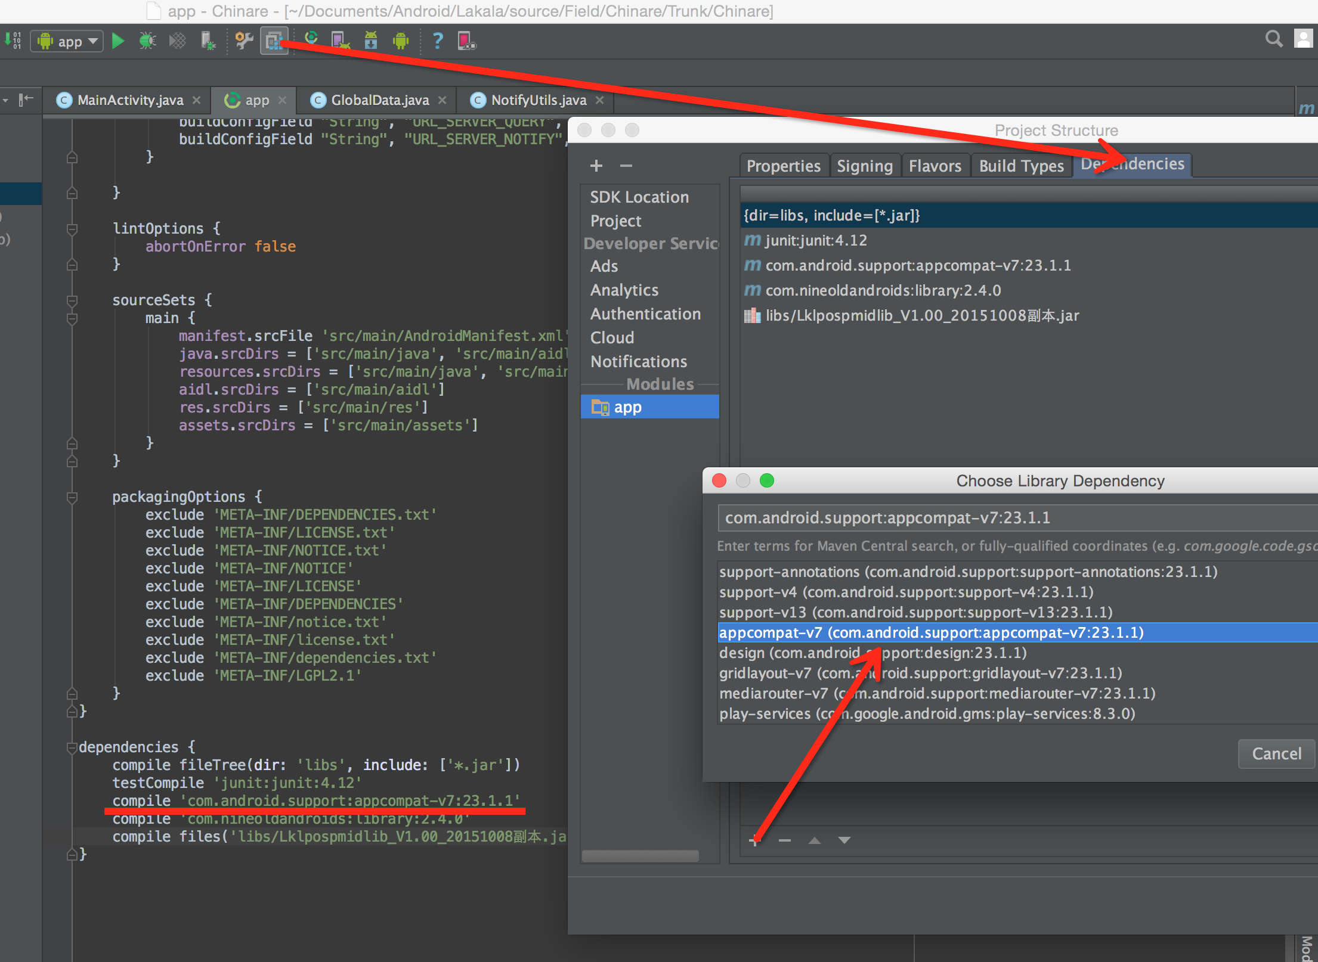Click the Run with Coverage icon

tap(177, 41)
